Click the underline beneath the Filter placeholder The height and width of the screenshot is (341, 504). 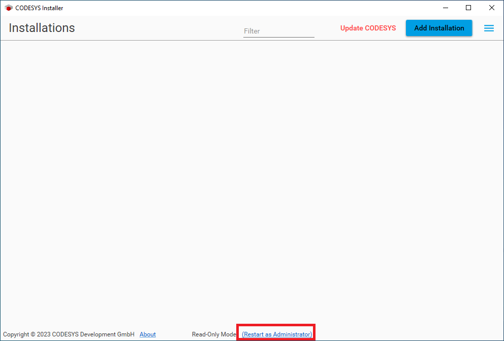[x=278, y=37]
